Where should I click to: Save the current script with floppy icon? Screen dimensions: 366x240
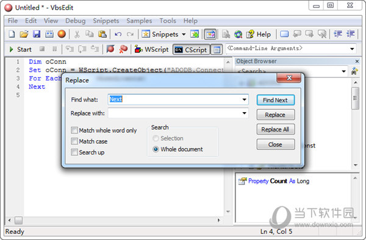[37, 34]
